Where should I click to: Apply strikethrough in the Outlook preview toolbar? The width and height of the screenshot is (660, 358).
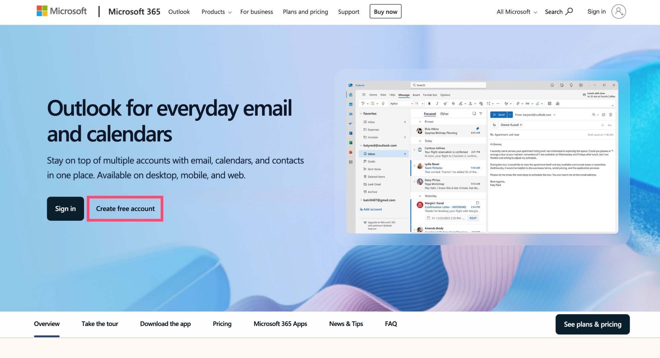(x=453, y=104)
